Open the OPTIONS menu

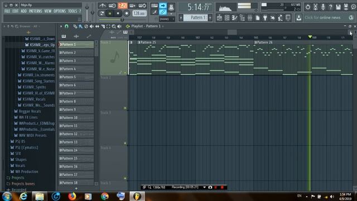point(60,11)
